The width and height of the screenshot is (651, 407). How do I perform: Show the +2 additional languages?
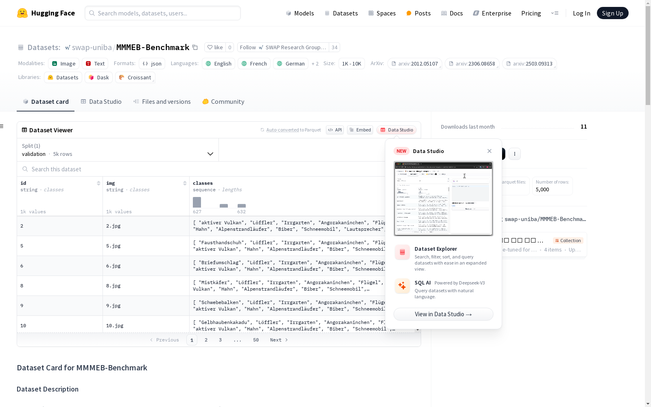point(315,63)
